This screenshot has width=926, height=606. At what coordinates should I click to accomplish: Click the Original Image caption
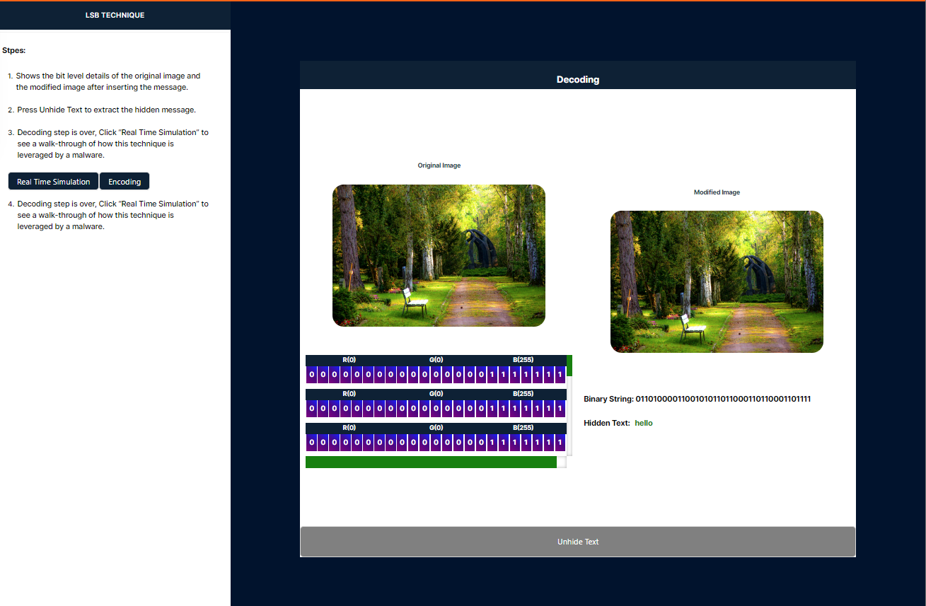pyautogui.click(x=439, y=165)
